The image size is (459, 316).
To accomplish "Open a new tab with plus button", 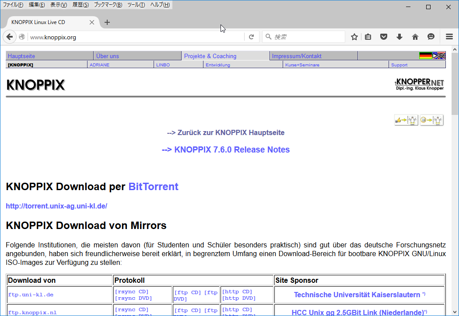I will [x=107, y=22].
